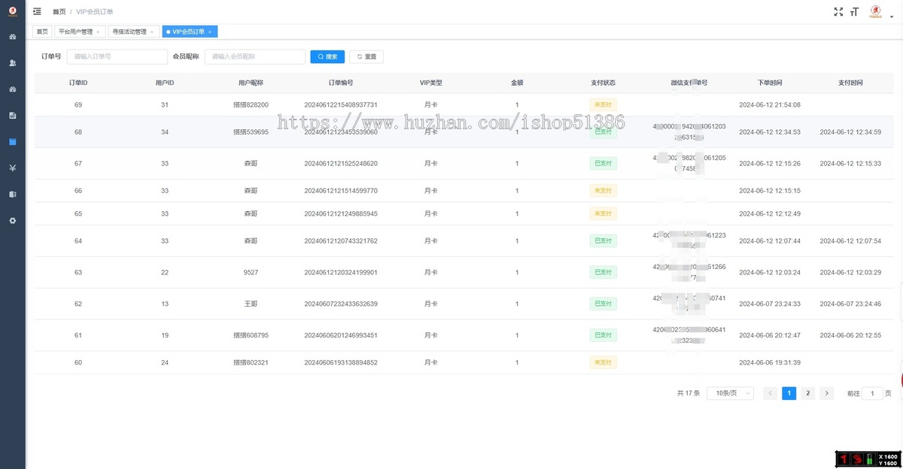Click order number 20240607232433632639
The width and height of the screenshot is (903, 469).
pyautogui.click(x=341, y=304)
